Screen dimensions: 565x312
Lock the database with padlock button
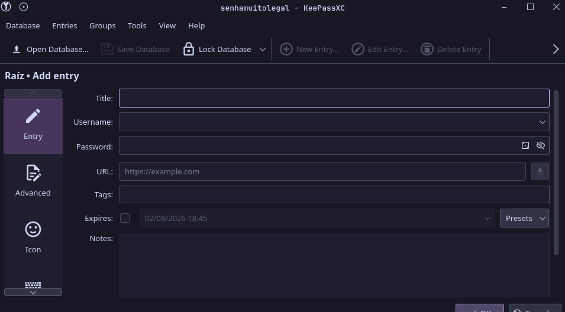click(217, 49)
